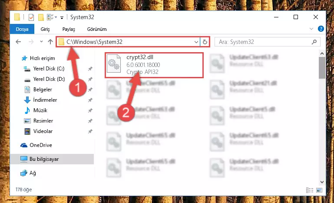Open recent locations dropdown arrow
Screen dimensions: 334x203
point(42,42)
